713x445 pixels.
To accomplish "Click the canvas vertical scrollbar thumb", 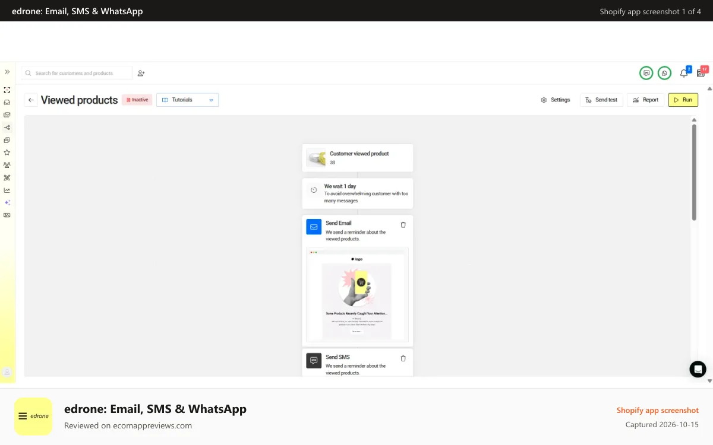I will 694,173.
